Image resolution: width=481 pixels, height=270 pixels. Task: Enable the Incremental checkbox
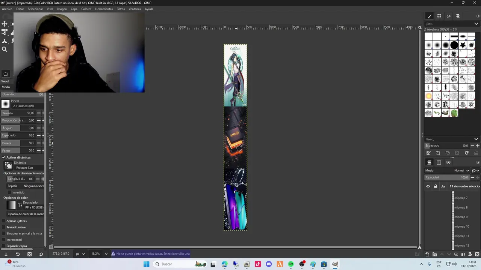(x=4, y=240)
